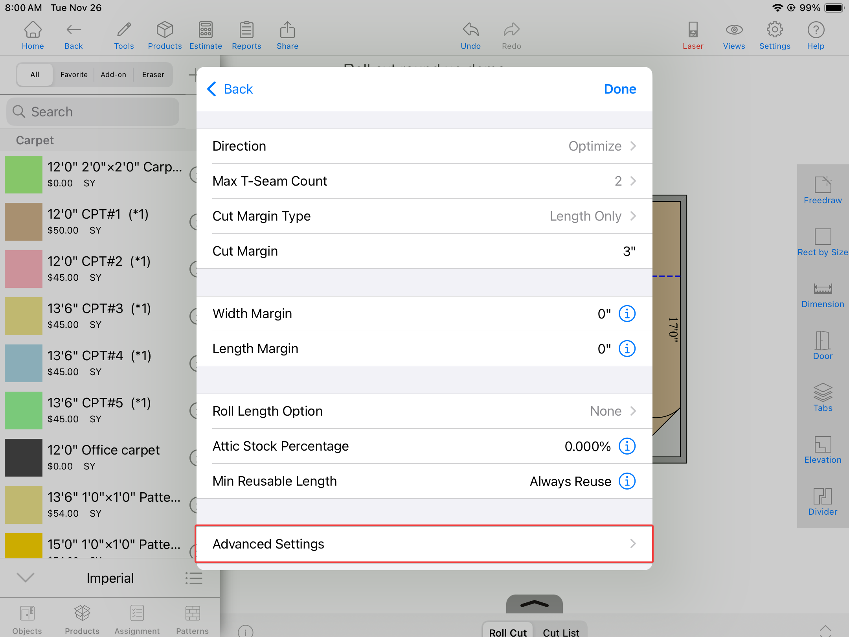849x637 pixels.
Task: Expand Advanced Settings row
Action: point(424,544)
